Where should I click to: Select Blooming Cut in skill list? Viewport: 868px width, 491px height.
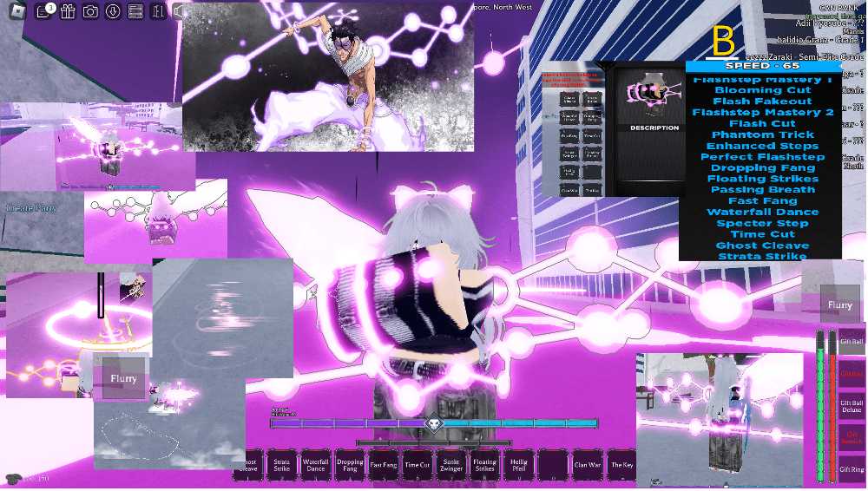coord(763,90)
